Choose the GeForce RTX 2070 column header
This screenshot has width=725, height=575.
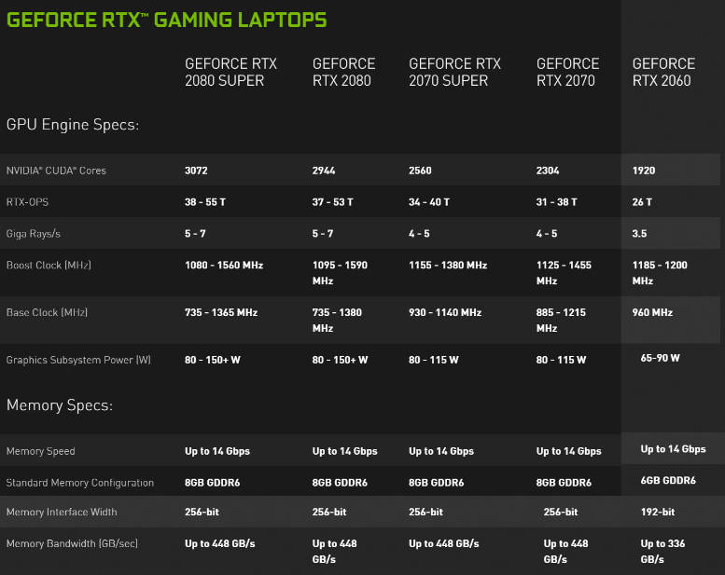pyautogui.click(x=567, y=72)
